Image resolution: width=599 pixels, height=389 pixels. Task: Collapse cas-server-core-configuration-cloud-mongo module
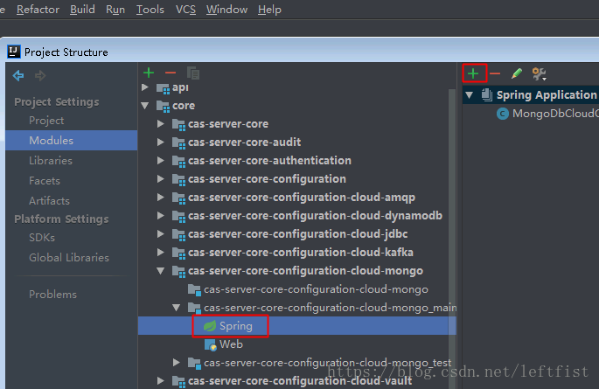[161, 271]
